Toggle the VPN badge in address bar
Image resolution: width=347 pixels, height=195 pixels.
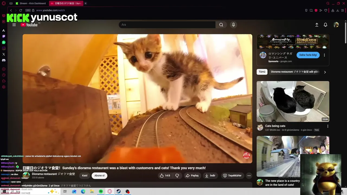click(x=28, y=10)
